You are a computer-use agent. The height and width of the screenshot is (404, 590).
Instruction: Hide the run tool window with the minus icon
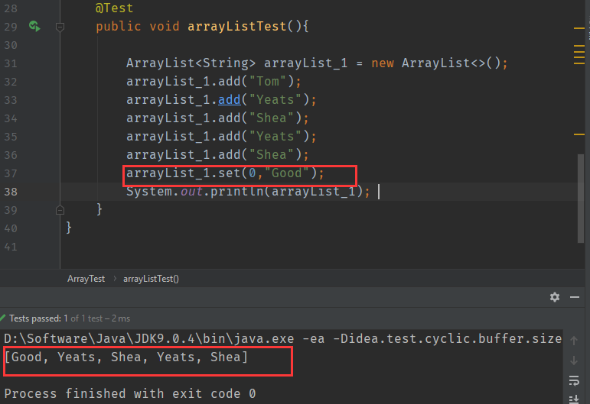pyautogui.click(x=575, y=297)
